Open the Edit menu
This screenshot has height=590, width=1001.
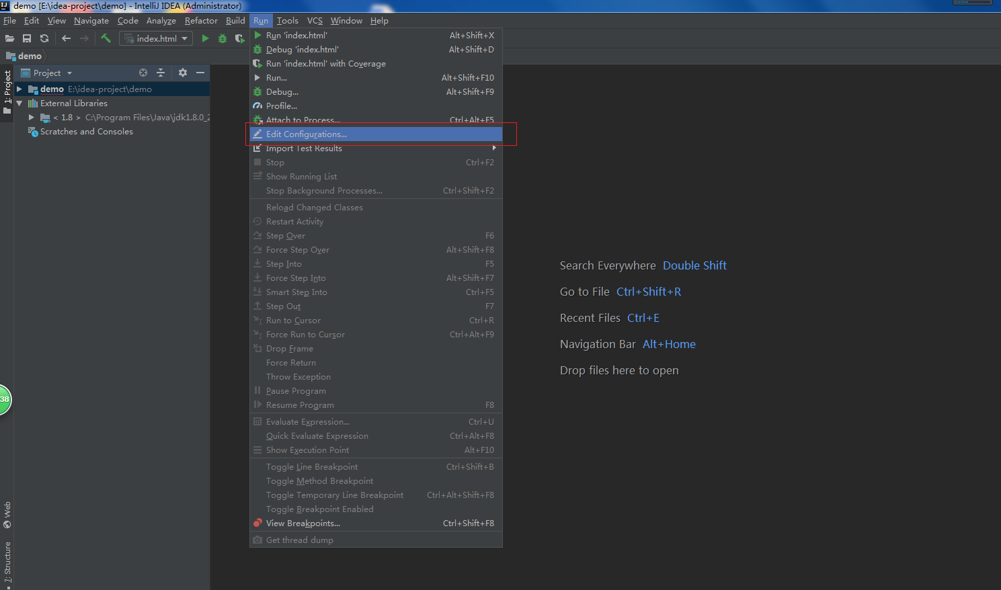(32, 20)
